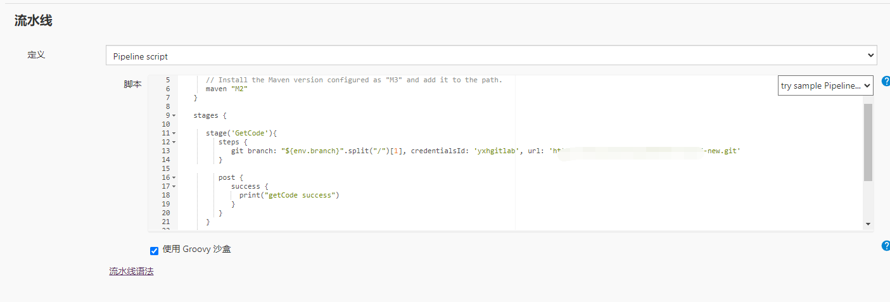This screenshot has width=890, height=302.
Task: Toggle the 使用 Groovy 沙盒 checkbox
Action: pos(154,251)
